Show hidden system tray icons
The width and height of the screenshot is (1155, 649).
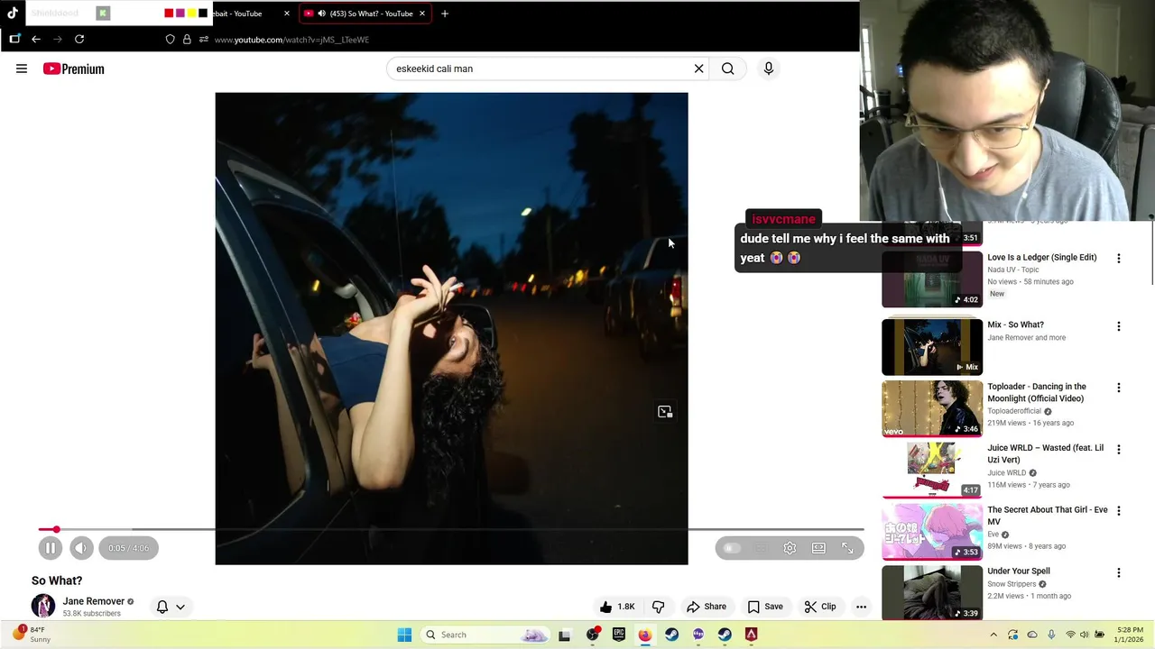993,635
